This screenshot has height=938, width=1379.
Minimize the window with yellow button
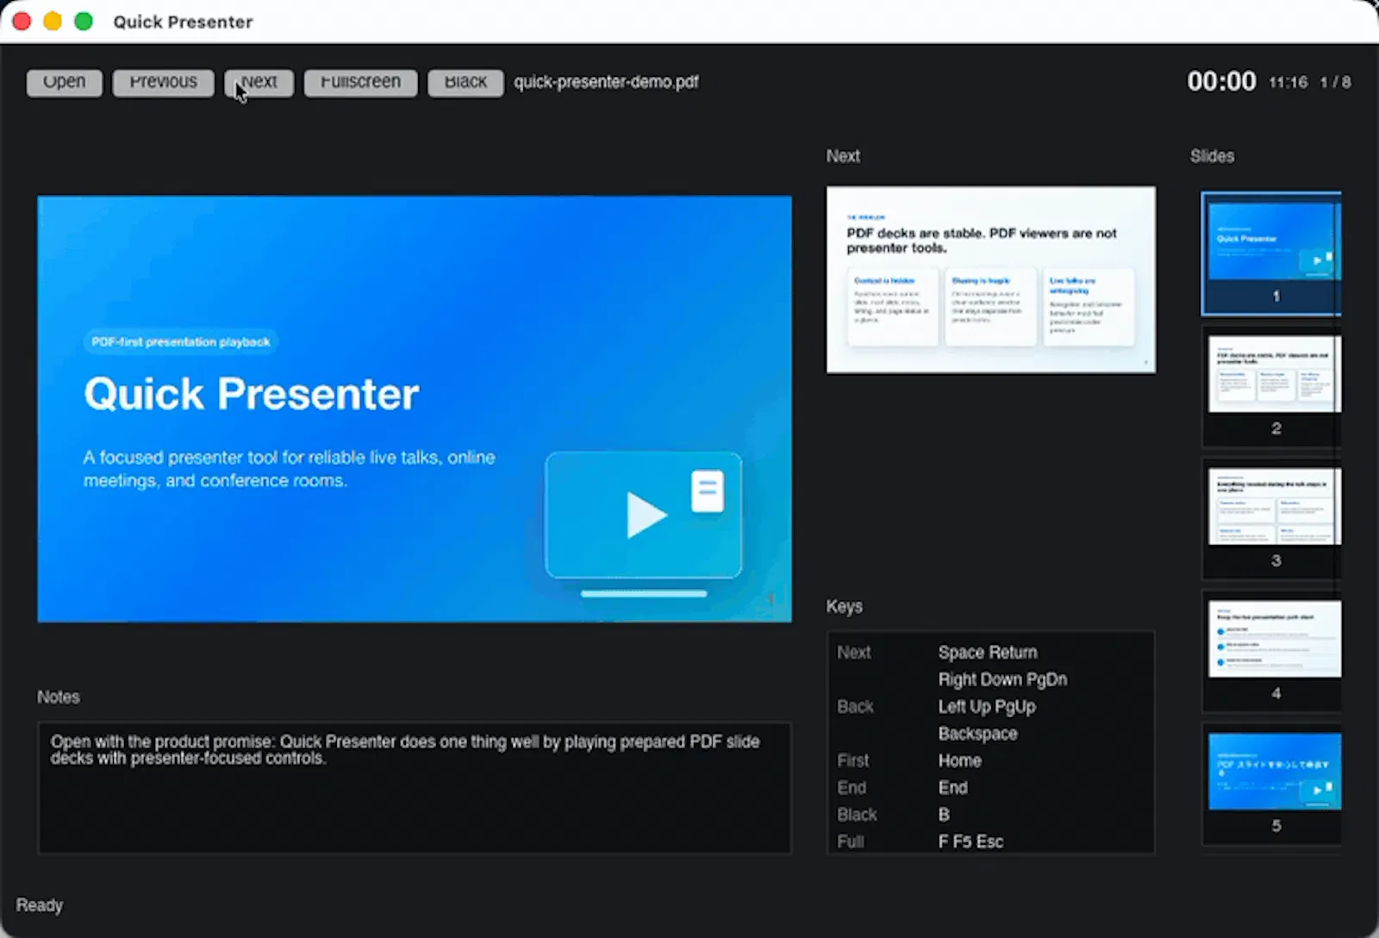53,21
